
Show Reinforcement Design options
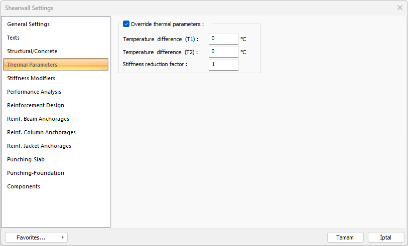(x=36, y=105)
